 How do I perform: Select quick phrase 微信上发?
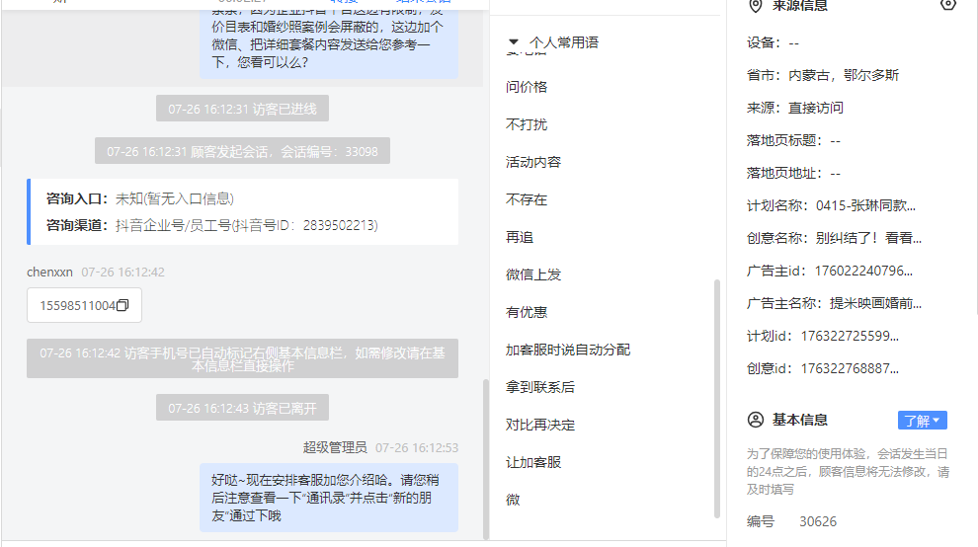click(x=533, y=274)
